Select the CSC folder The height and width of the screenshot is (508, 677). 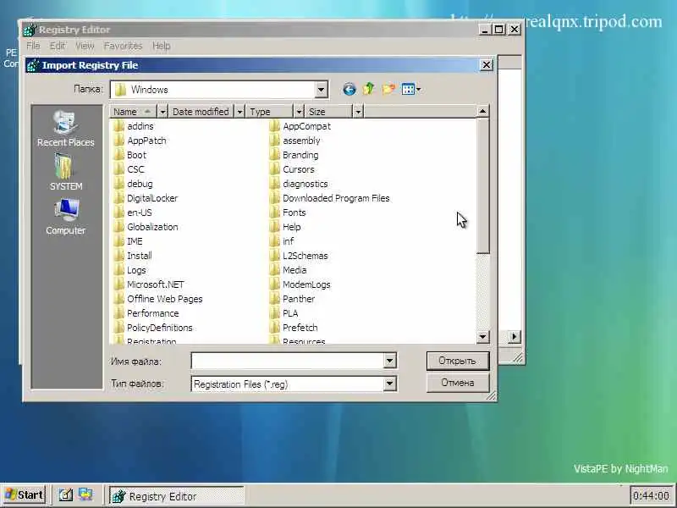[129, 169]
